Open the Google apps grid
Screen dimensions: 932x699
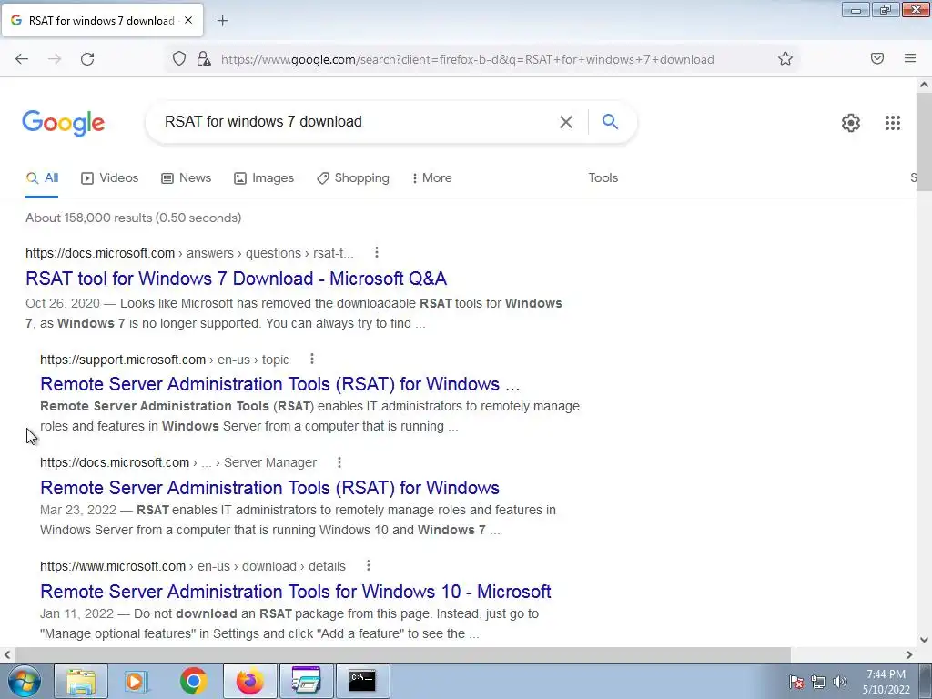click(x=892, y=123)
